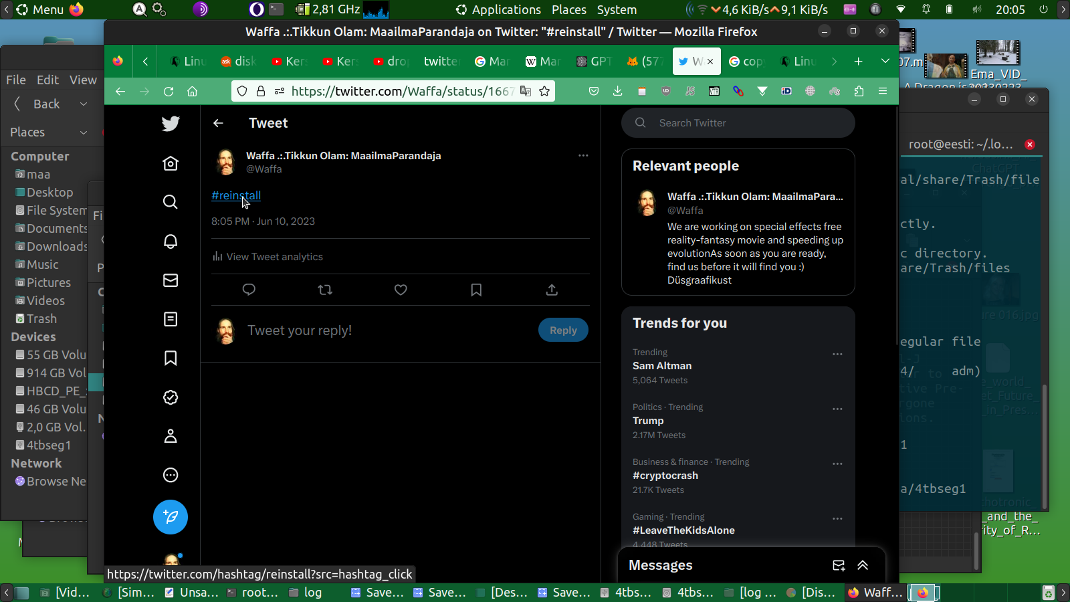Click the Twitter bird logo

pyautogui.click(x=171, y=123)
